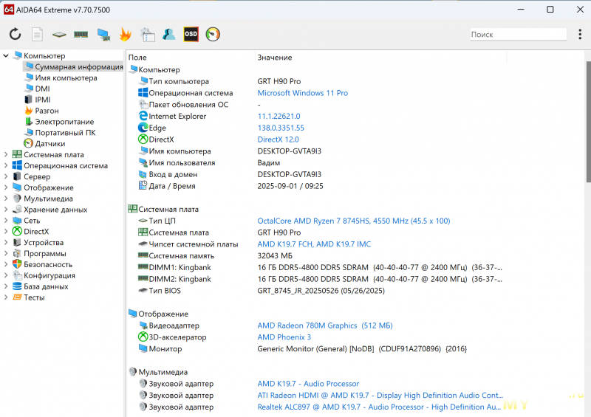Open the DirectX 12.0 link
The width and height of the screenshot is (591, 417).
(279, 139)
